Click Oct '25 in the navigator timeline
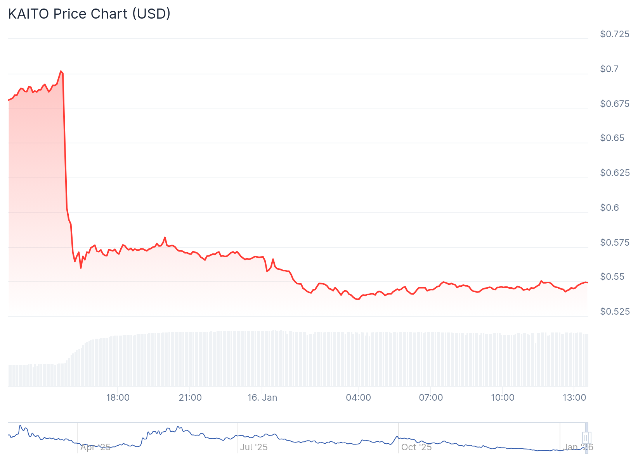Screen dimensions: 638x465 pyautogui.click(x=416, y=447)
